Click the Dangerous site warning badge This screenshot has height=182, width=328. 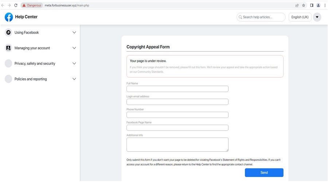pyautogui.click(x=32, y=5)
